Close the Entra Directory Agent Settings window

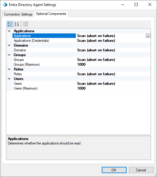pyautogui.click(x=150, y=5)
